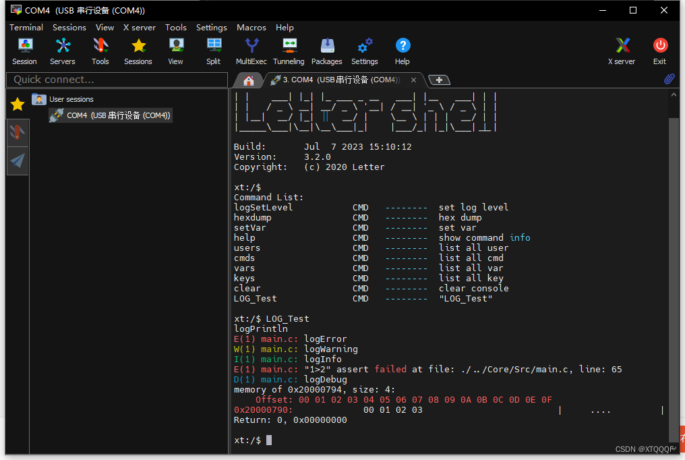Open the Tools toolbar icon

(x=100, y=51)
